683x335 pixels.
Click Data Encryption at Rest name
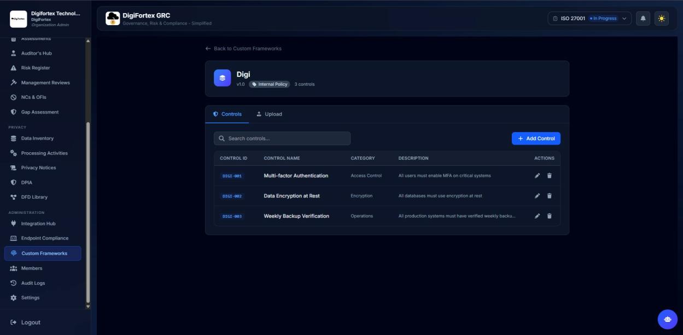click(x=291, y=196)
